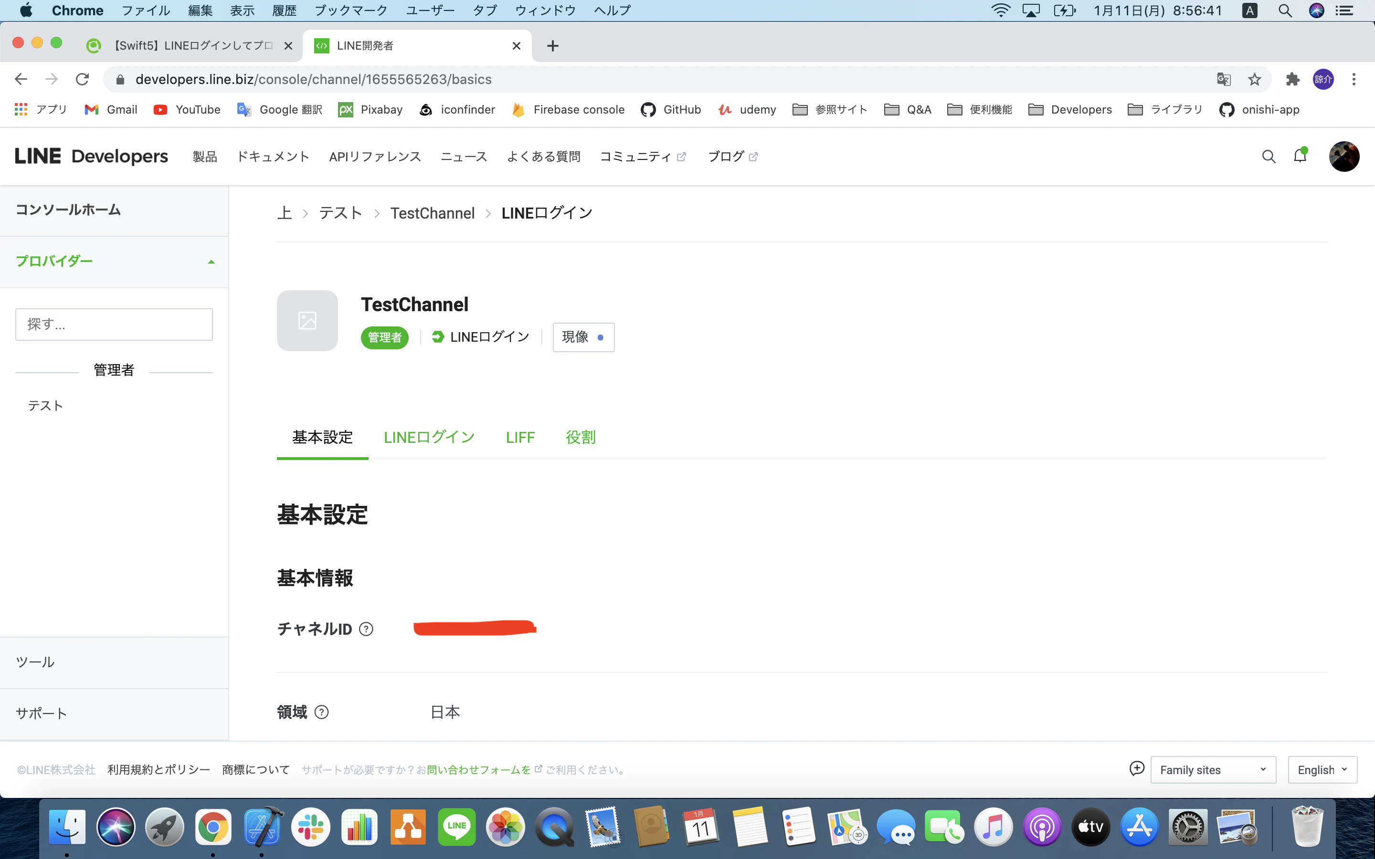Click the provider search field 探す...
Image resolution: width=1375 pixels, height=859 pixels.
(114, 325)
